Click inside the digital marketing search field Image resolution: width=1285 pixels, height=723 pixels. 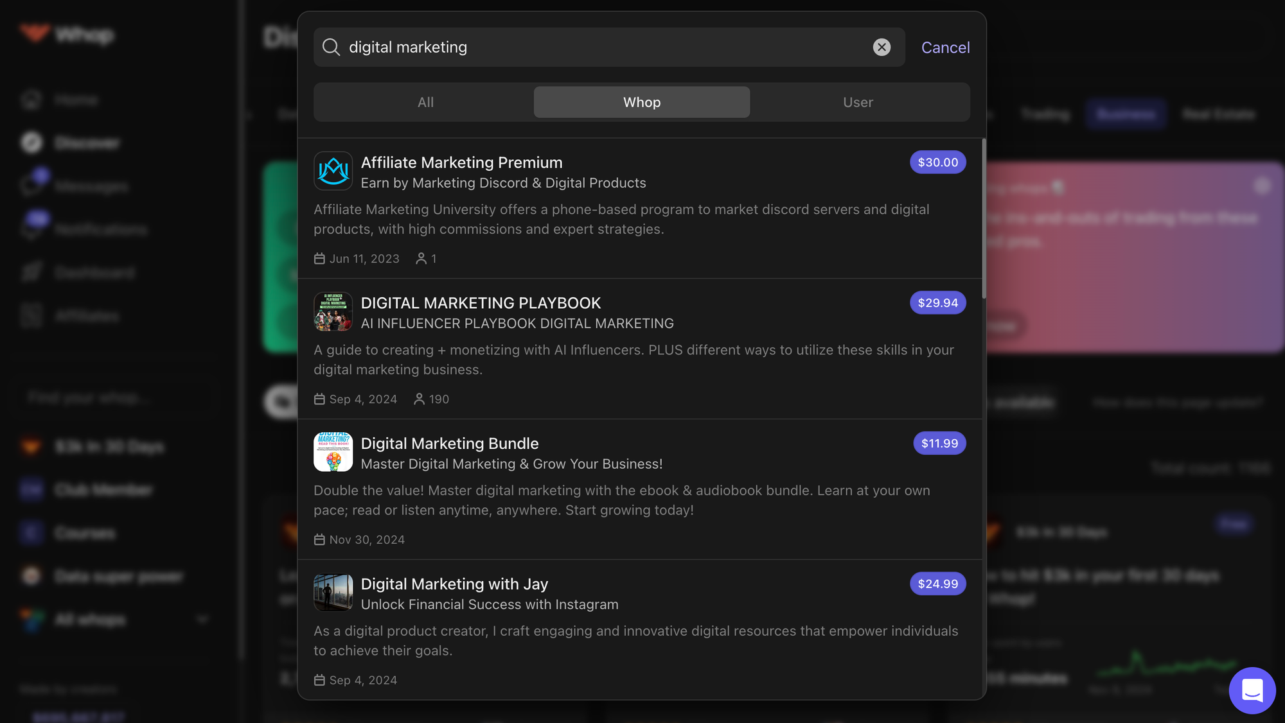tap(578, 47)
